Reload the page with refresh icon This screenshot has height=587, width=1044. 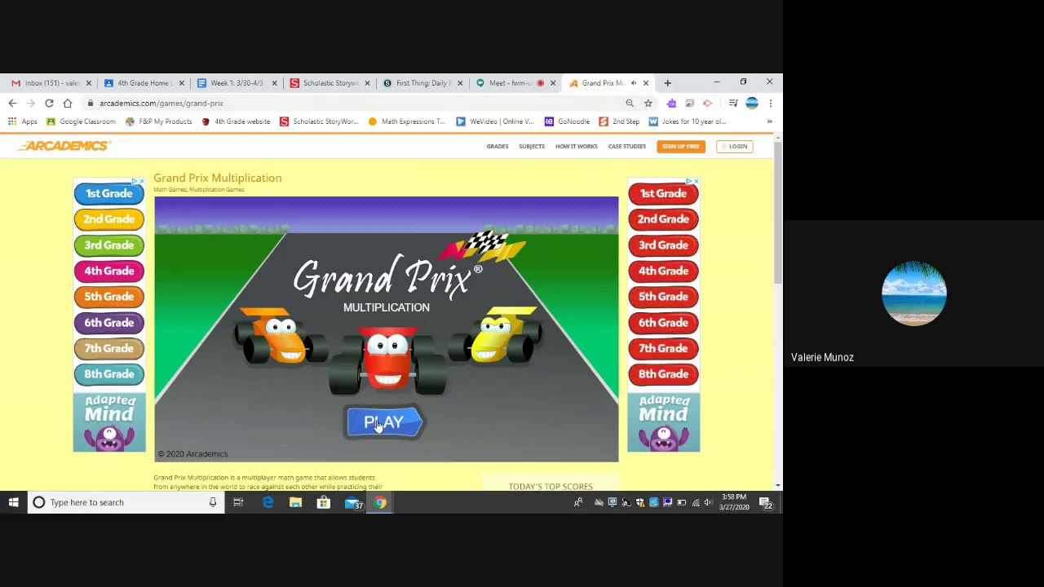(49, 104)
